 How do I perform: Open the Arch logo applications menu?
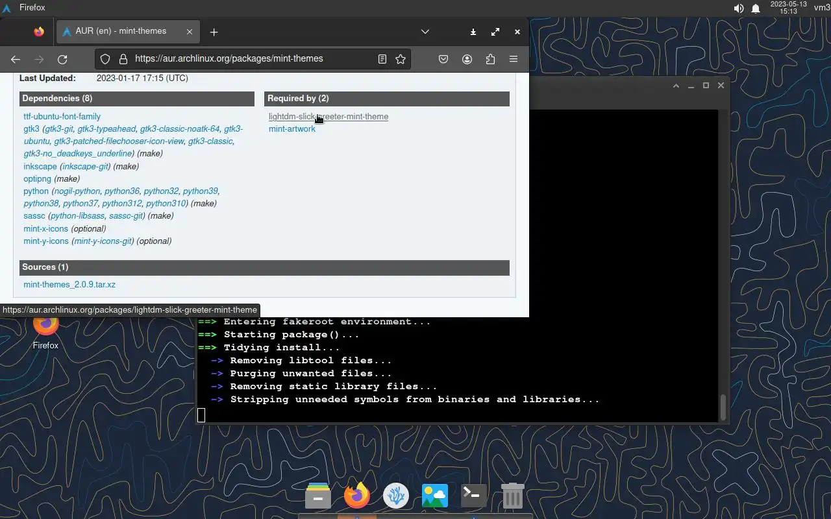click(7, 8)
